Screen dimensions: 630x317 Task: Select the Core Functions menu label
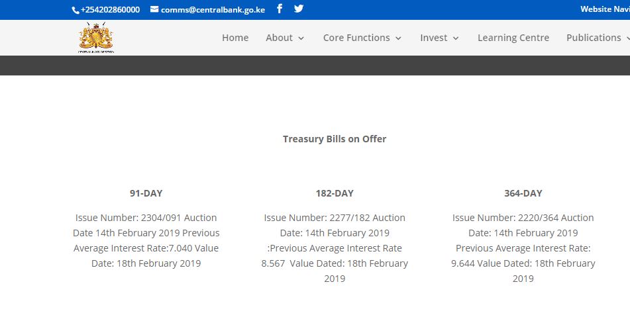[356, 38]
